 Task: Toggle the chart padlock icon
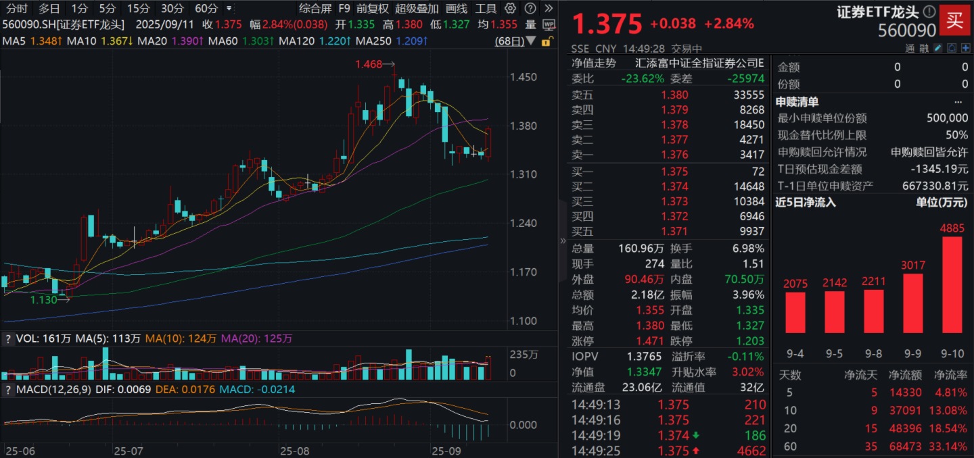(546, 41)
